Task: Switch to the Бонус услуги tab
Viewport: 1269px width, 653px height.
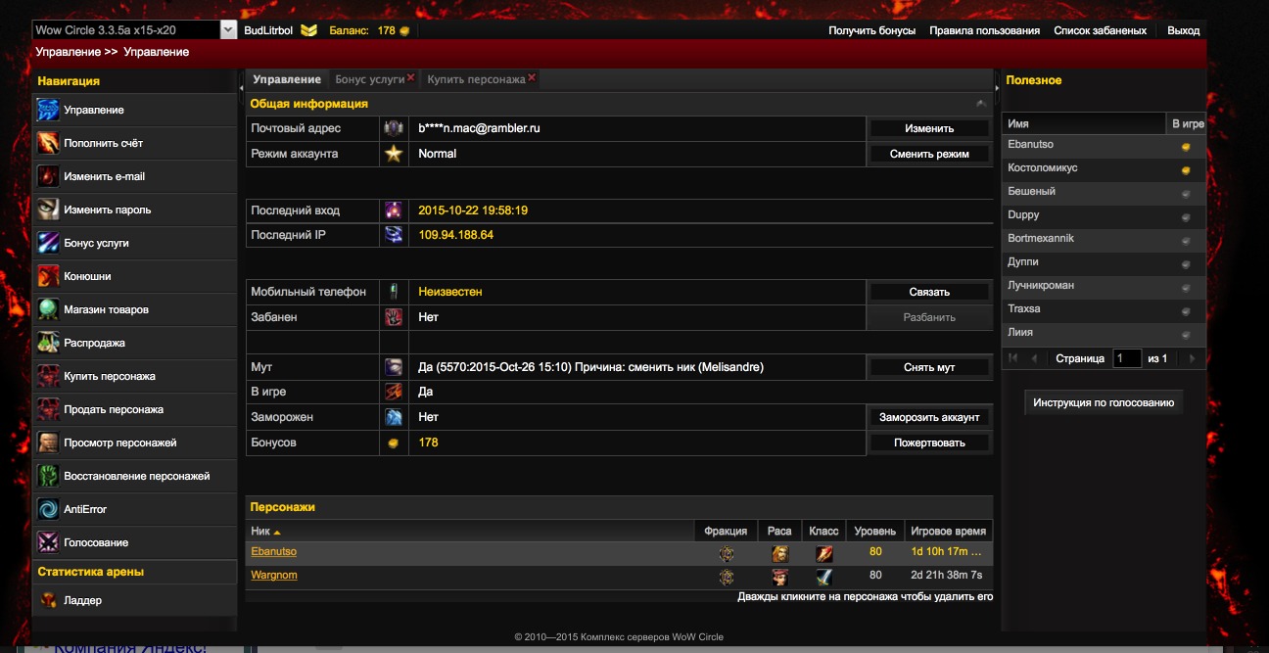Action: click(369, 79)
